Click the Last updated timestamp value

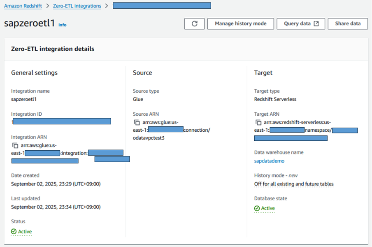(x=56, y=207)
